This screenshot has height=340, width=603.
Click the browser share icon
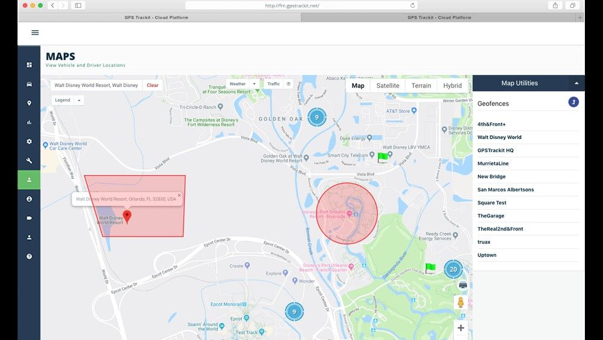(555, 5)
